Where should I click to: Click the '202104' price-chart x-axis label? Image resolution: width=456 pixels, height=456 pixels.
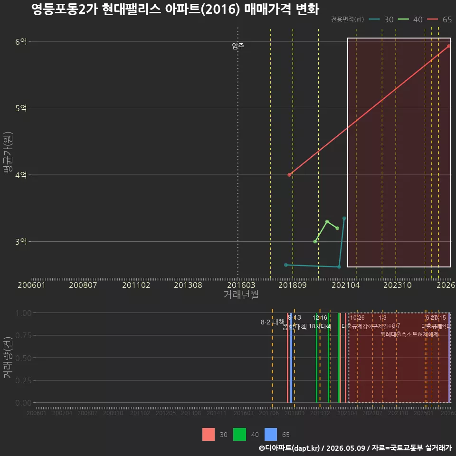point(346,285)
